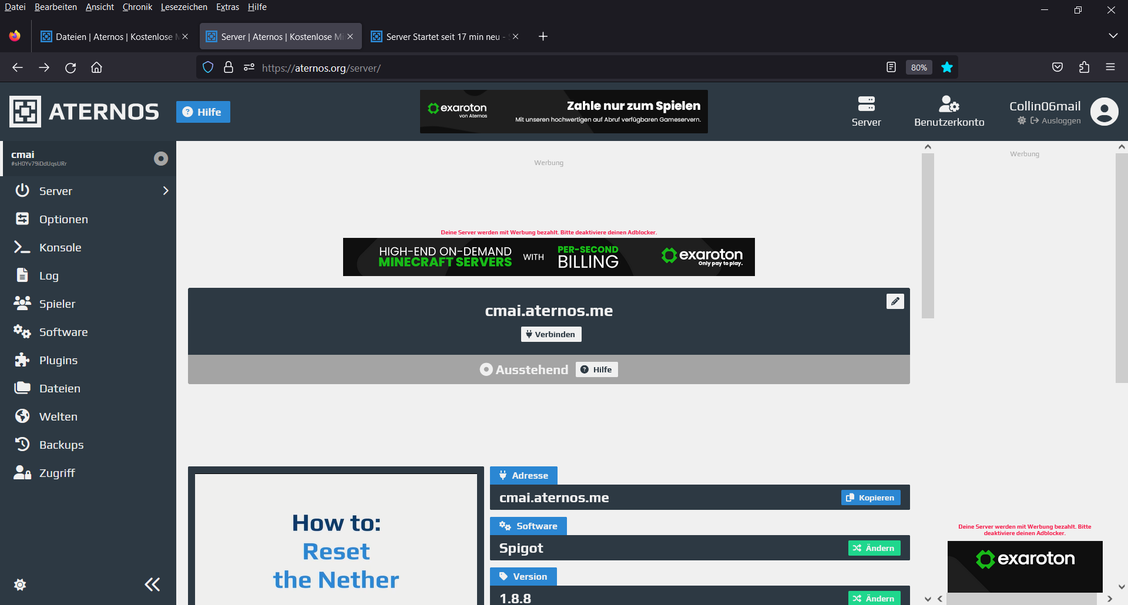Open site permissions icon in address bar
Image resolution: width=1128 pixels, height=605 pixels.
coord(249,68)
